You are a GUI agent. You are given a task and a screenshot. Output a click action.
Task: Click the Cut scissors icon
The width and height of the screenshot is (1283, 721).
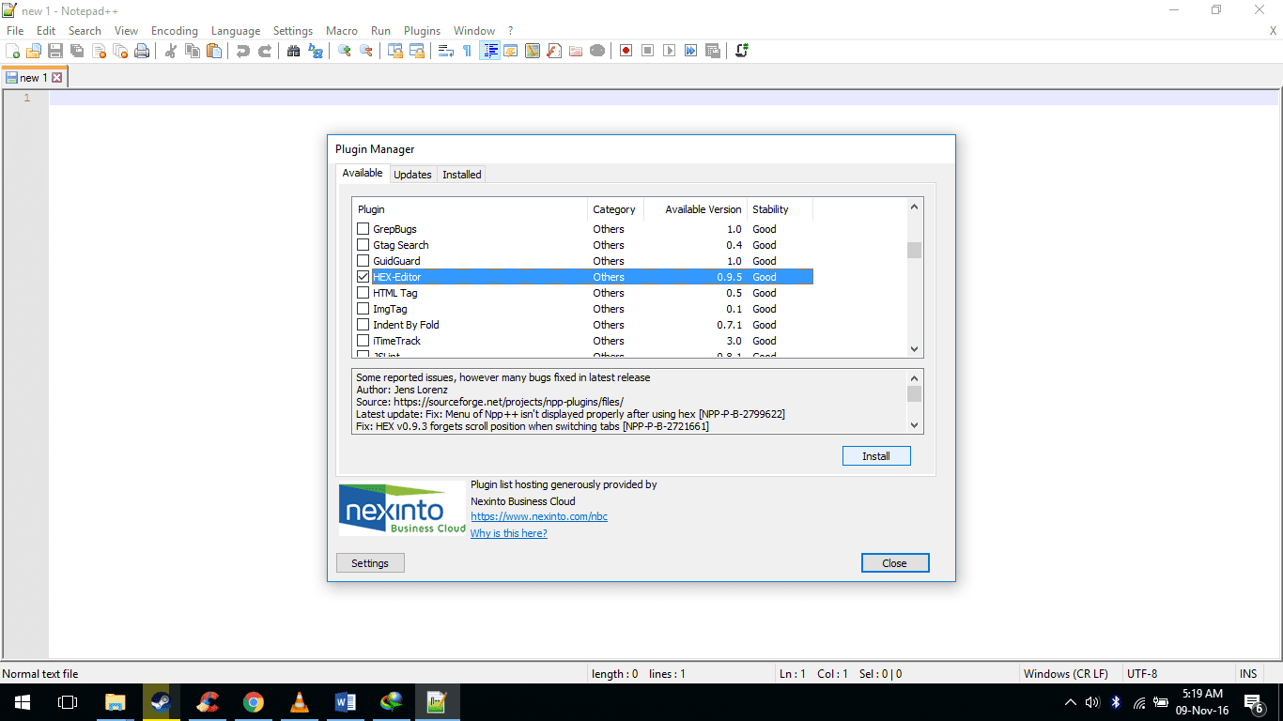(x=171, y=51)
